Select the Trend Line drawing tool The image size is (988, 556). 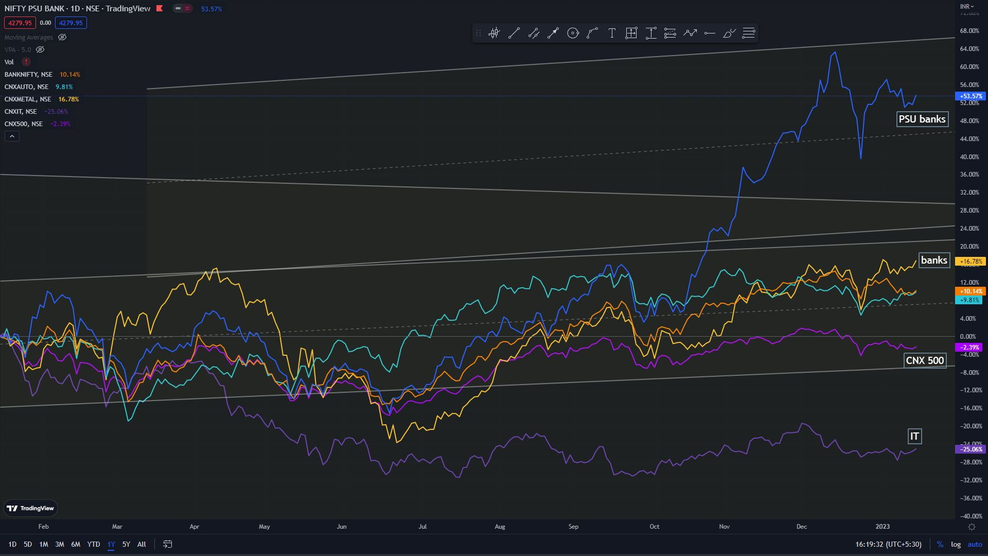point(514,33)
